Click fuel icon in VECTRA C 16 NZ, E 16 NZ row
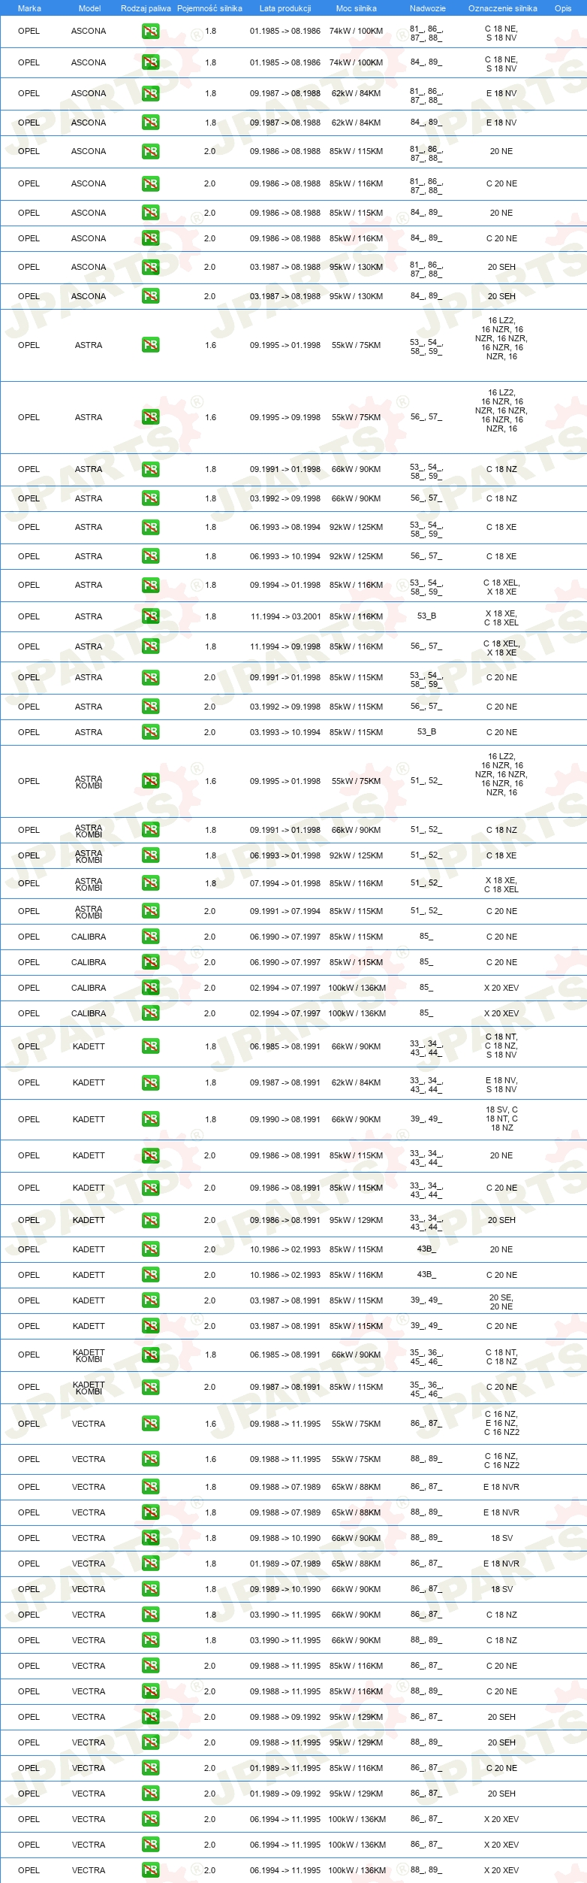The height and width of the screenshot is (1883, 587). [x=151, y=1423]
